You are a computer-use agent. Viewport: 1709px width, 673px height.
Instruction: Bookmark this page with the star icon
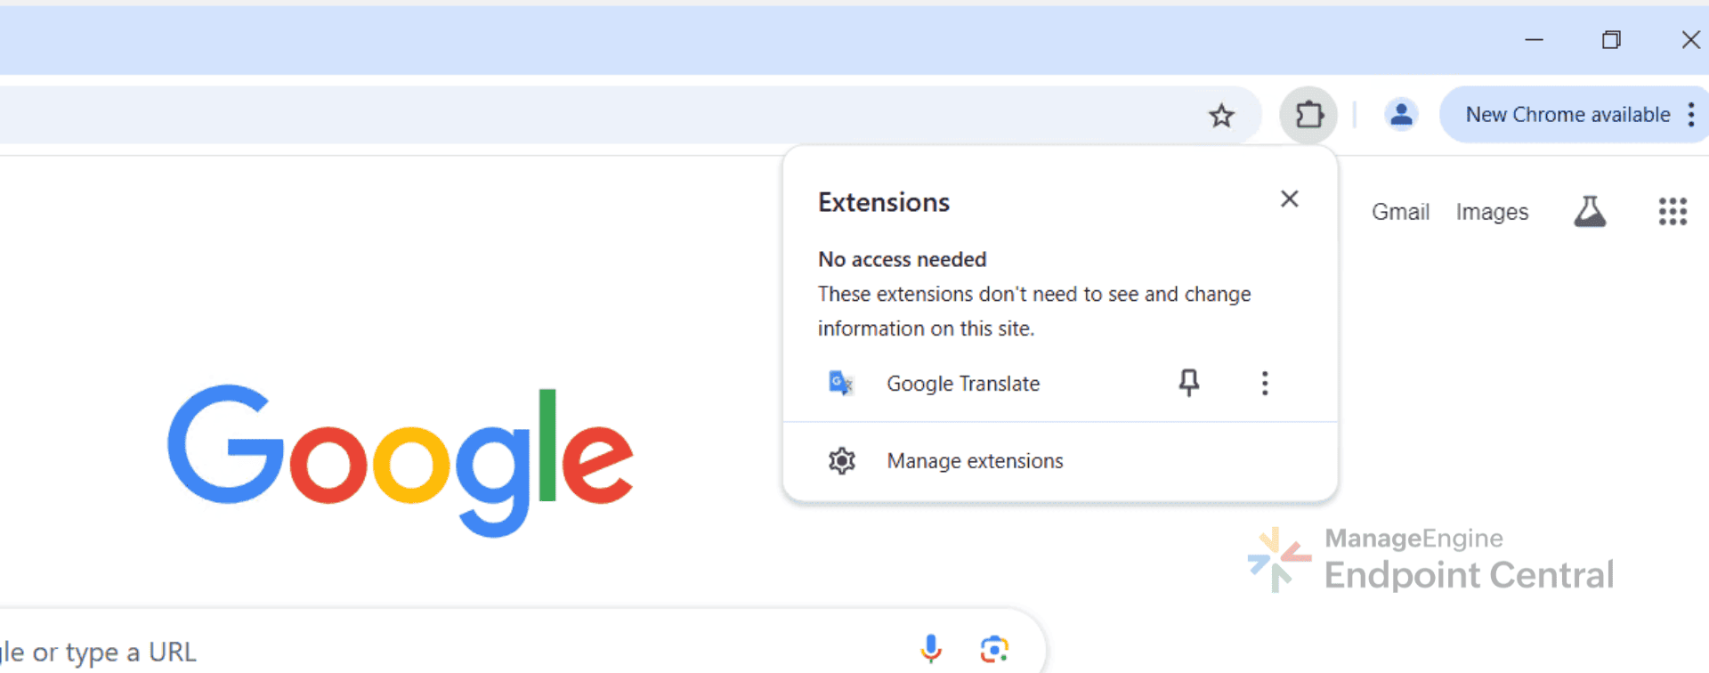click(x=1221, y=116)
